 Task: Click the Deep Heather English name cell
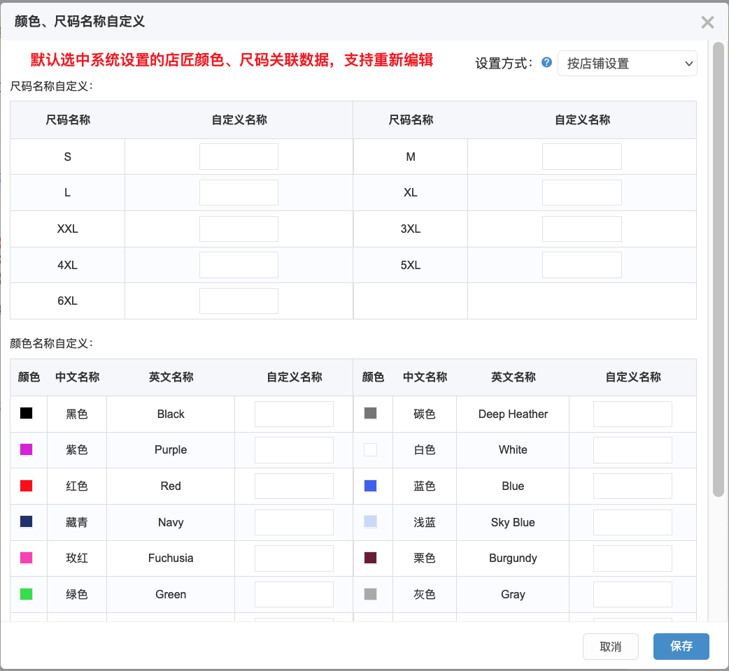tap(513, 414)
